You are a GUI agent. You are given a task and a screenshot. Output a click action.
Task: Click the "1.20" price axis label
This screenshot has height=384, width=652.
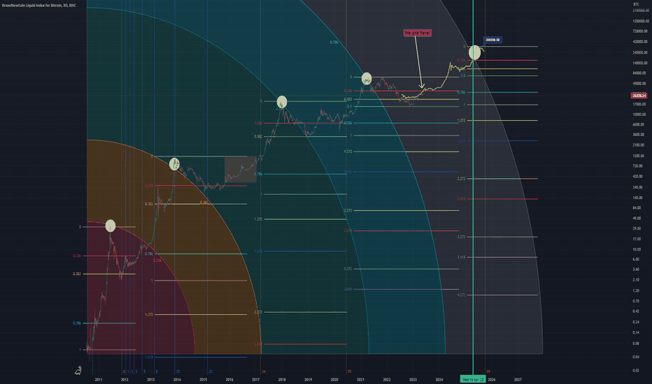coord(636,290)
